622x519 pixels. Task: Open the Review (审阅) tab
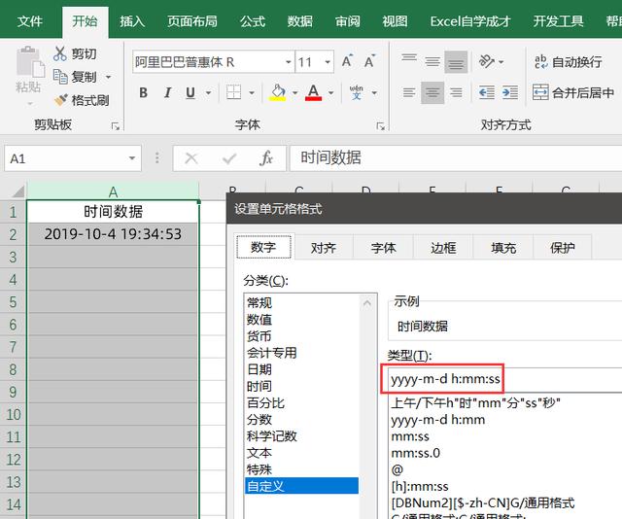(x=347, y=21)
